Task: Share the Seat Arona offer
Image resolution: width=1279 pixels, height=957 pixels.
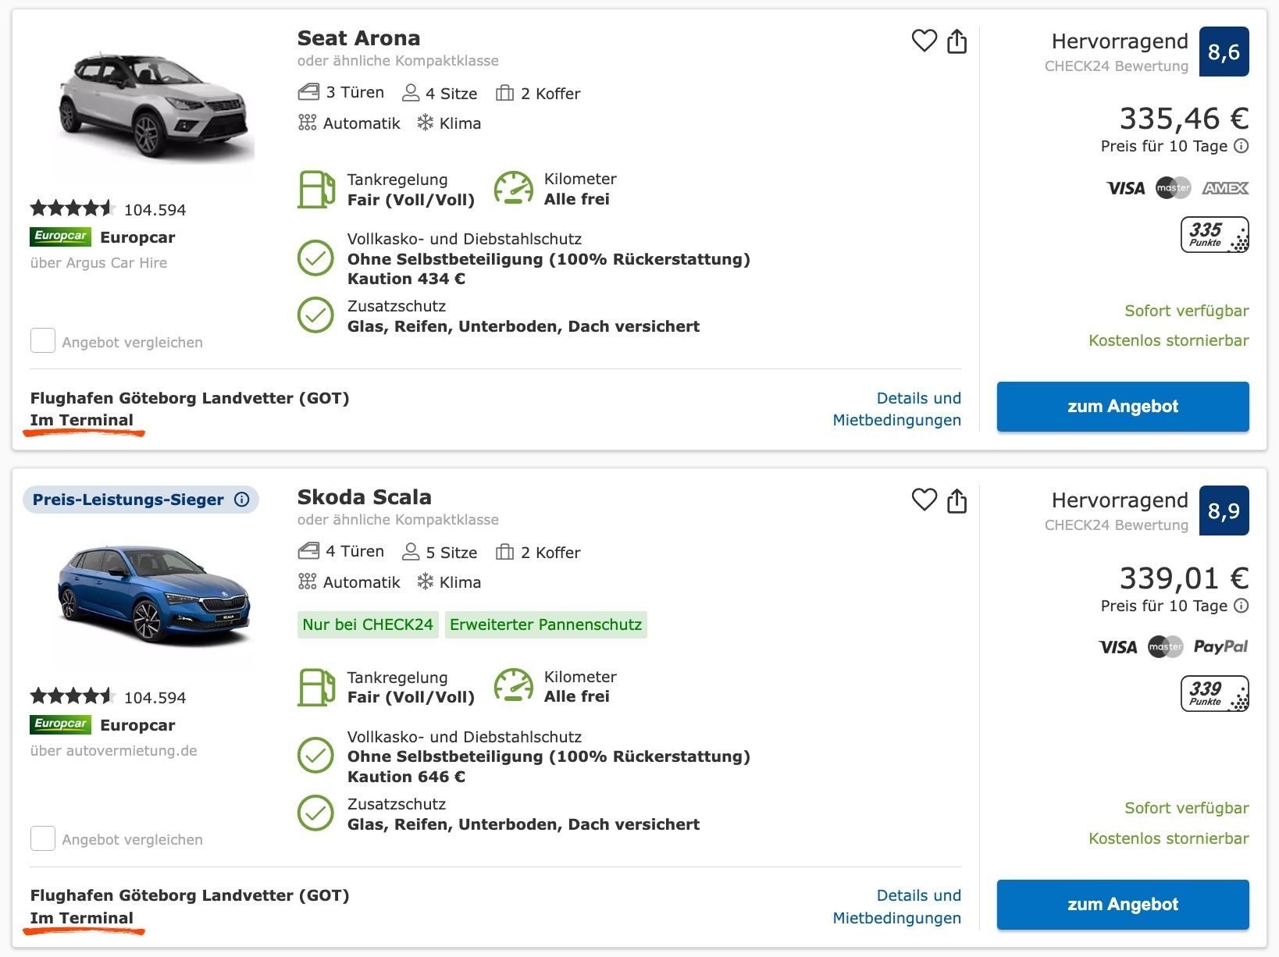Action: 957,41
